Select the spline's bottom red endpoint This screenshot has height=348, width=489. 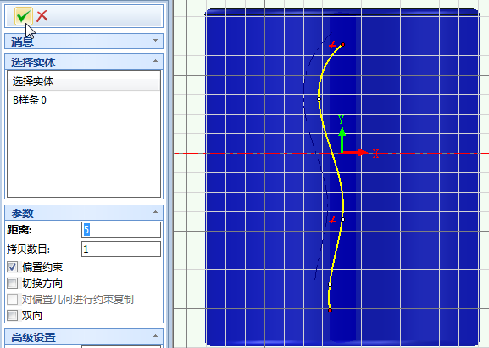coord(330,310)
